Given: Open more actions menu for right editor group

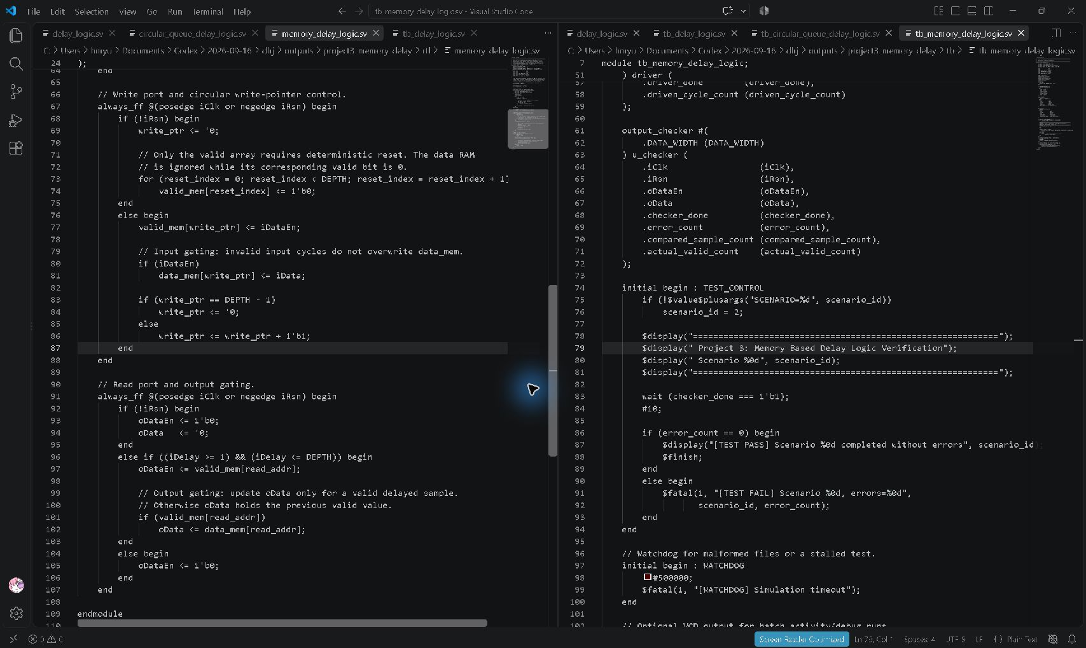Looking at the screenshot, I should tap(1073, 33).
